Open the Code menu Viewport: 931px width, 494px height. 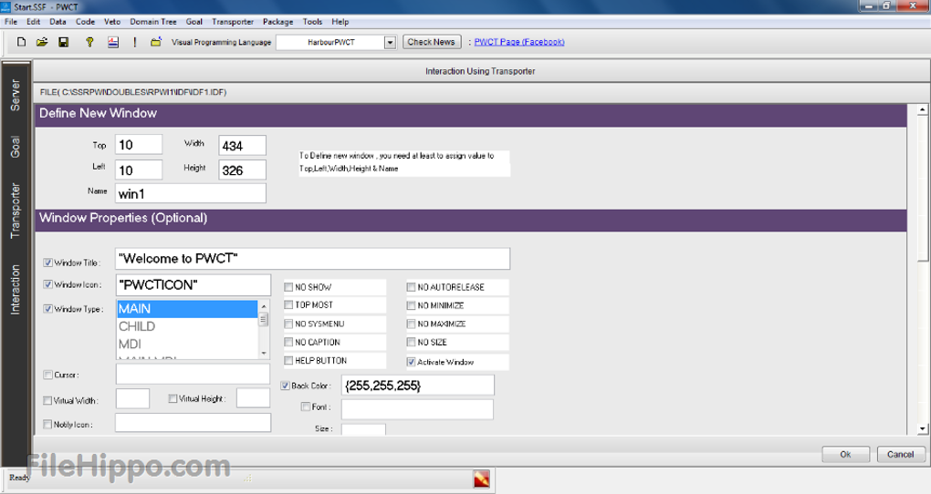(86, 22)
